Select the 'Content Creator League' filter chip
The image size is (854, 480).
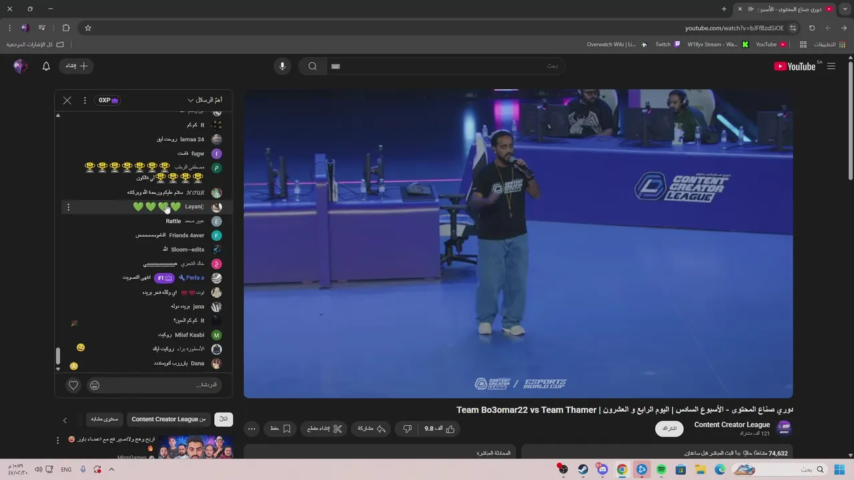click(168, 419)
